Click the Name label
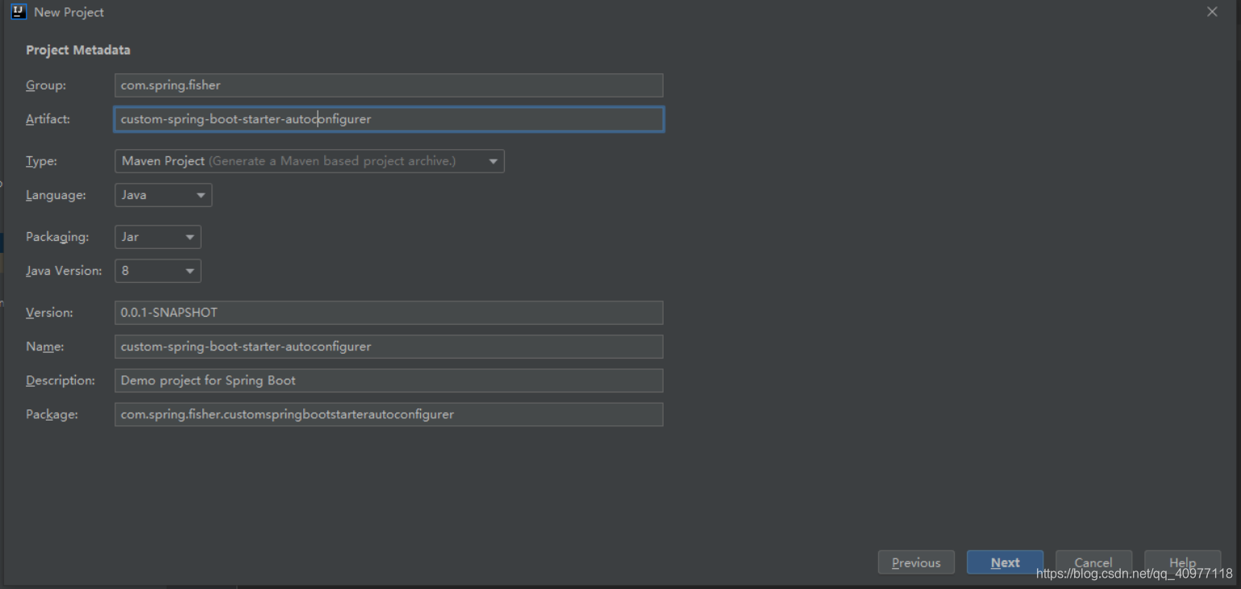 [x=45, y=346]
